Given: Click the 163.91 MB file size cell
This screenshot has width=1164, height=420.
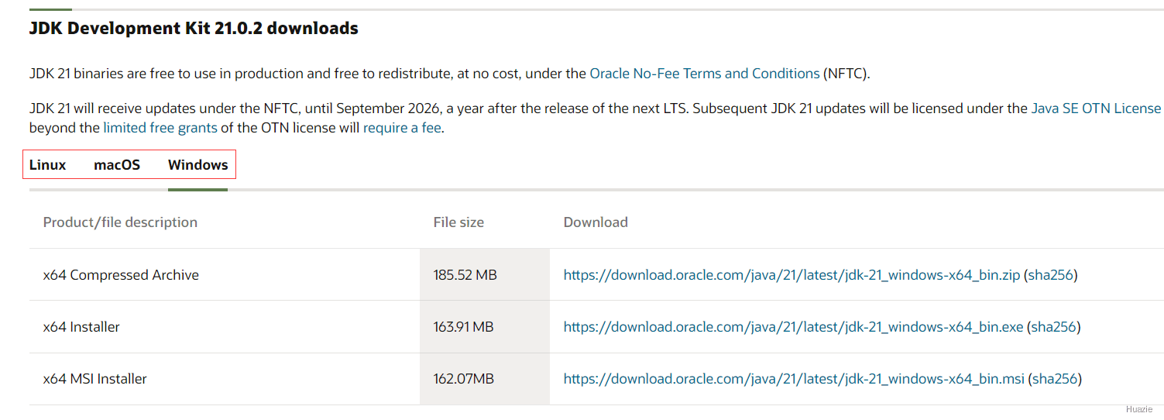Looking at the screenshot, I should tap(463, 327).
